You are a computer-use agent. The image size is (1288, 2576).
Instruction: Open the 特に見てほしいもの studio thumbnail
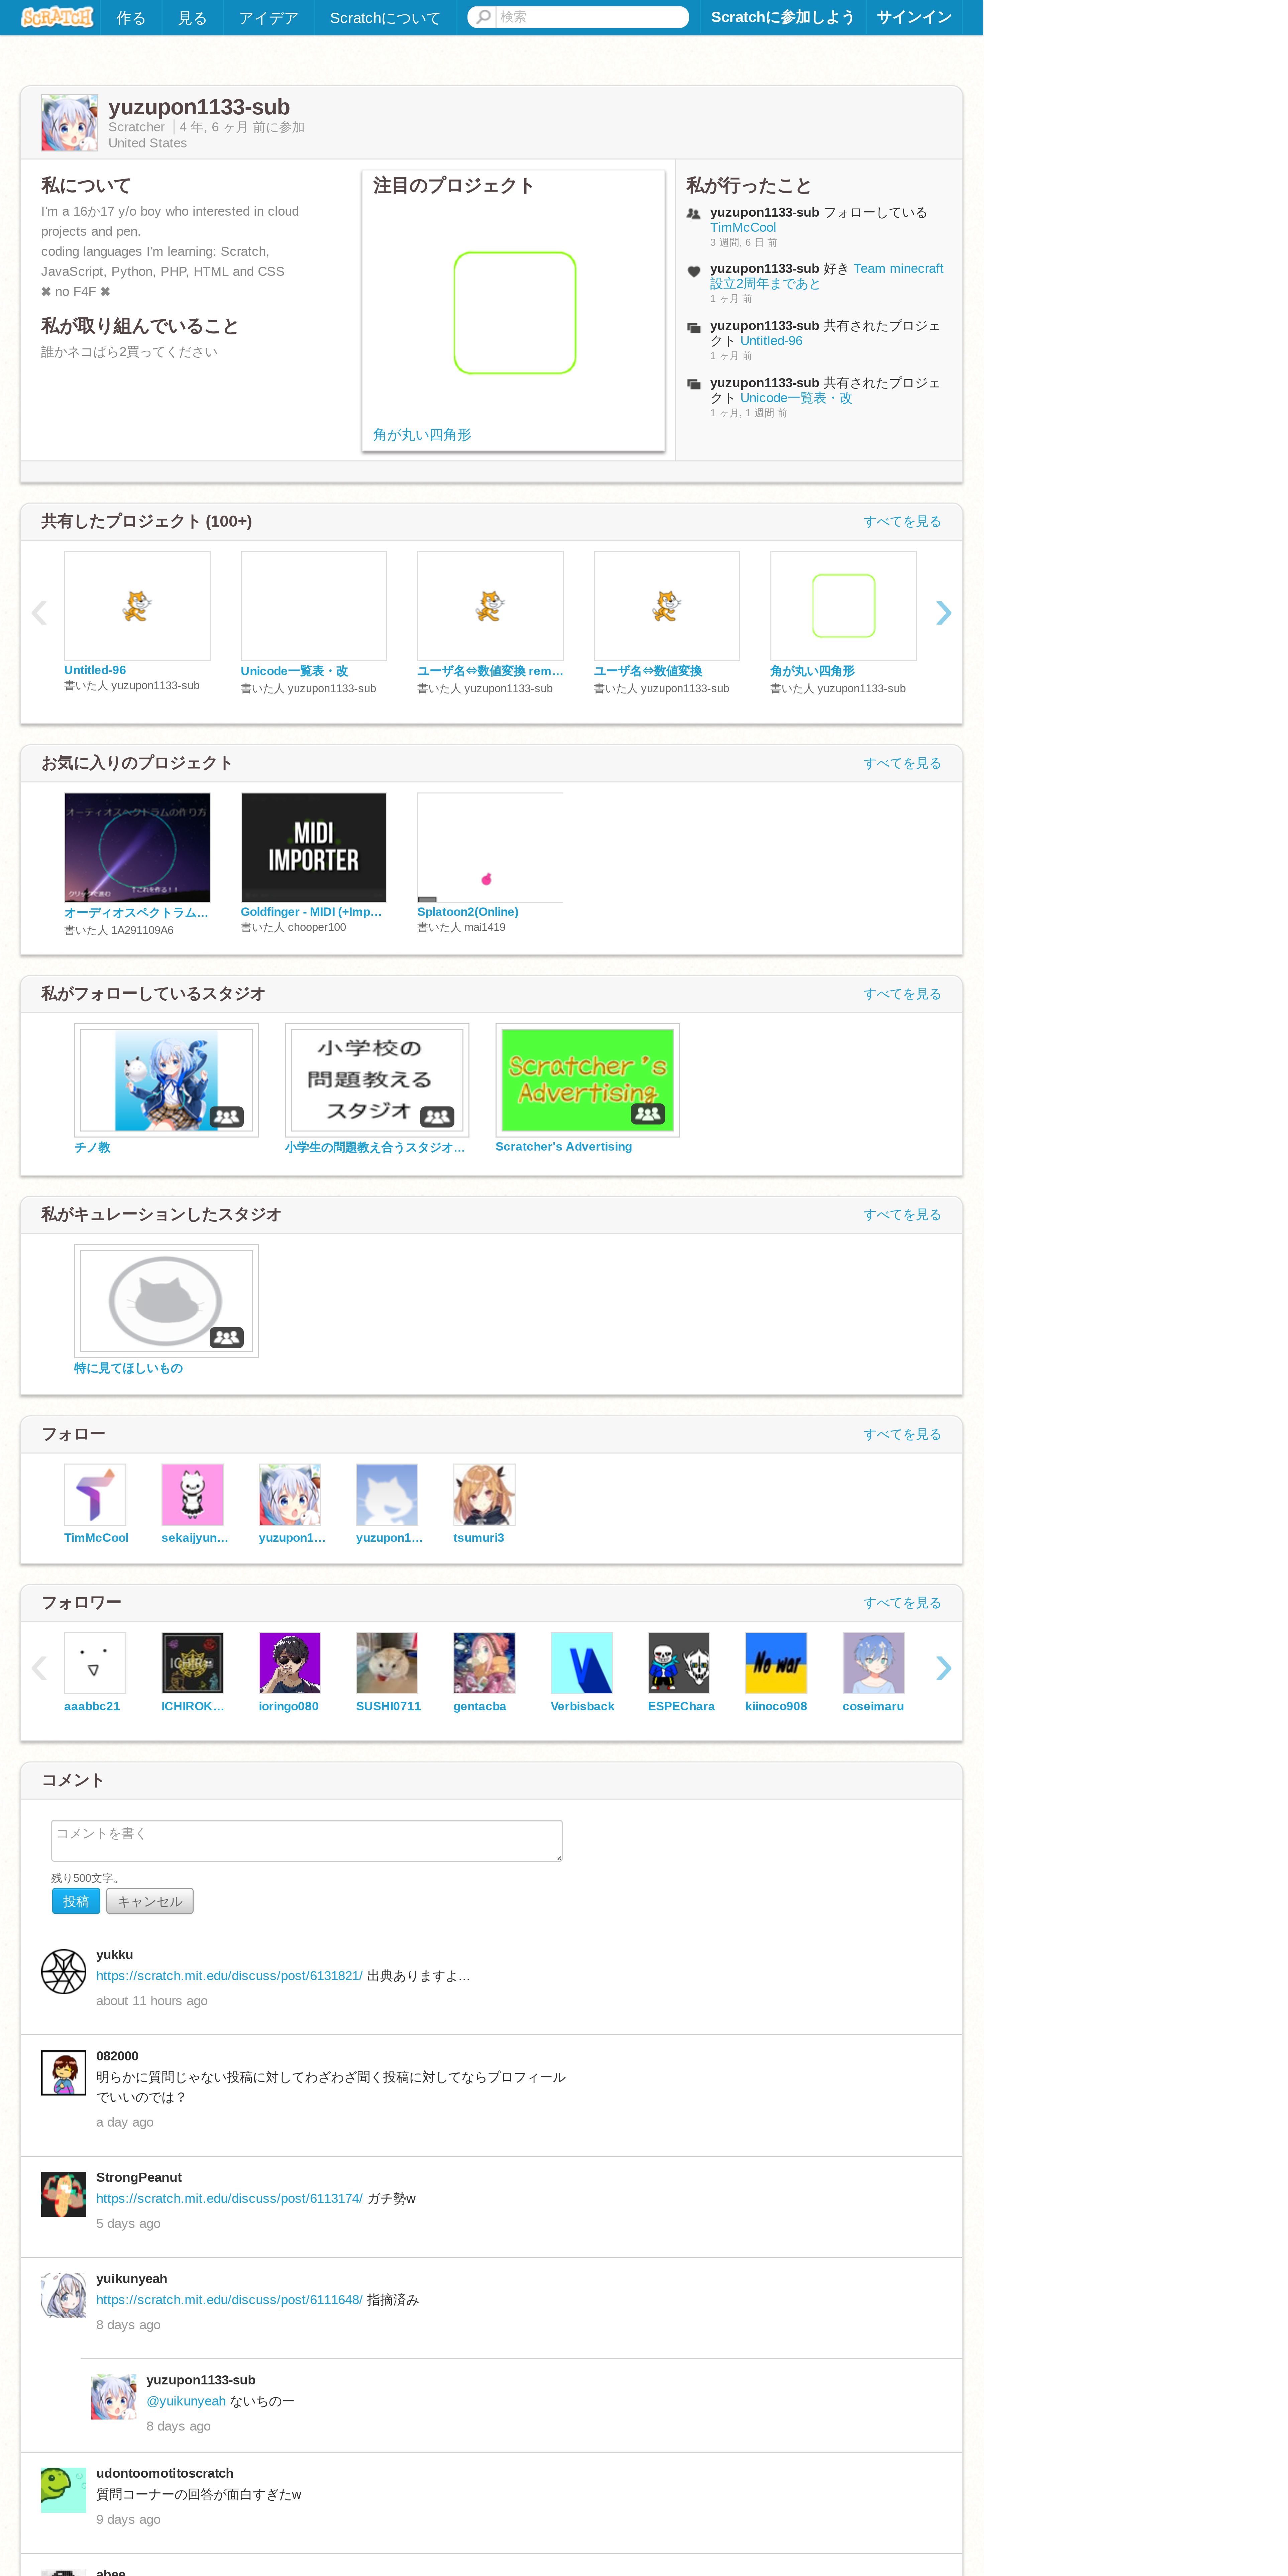pos(166,1301)
